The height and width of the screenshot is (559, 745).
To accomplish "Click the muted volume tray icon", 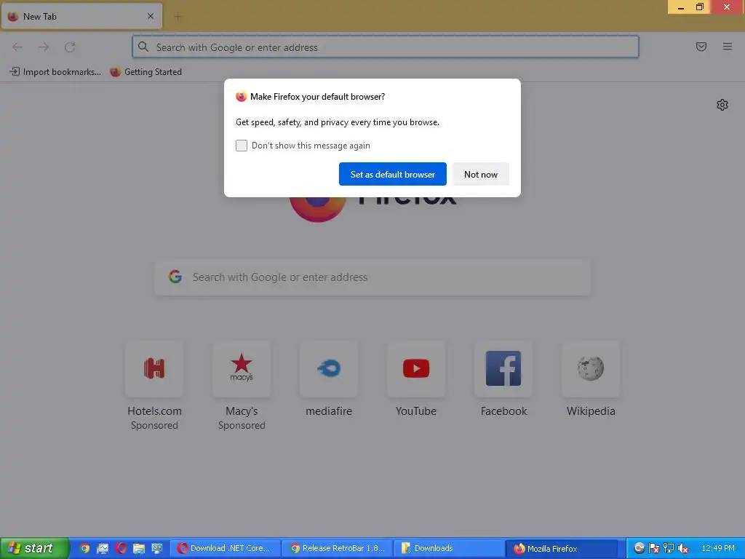I will point(683,548).
